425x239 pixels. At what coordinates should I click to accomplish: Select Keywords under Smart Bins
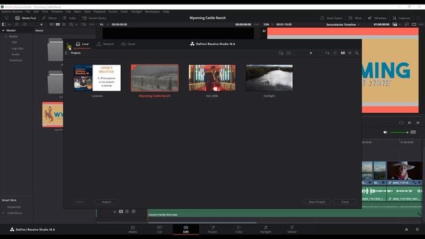point(14,207)
